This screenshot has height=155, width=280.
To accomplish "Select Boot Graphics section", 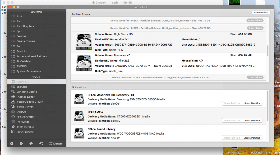I will click(25, 26).
